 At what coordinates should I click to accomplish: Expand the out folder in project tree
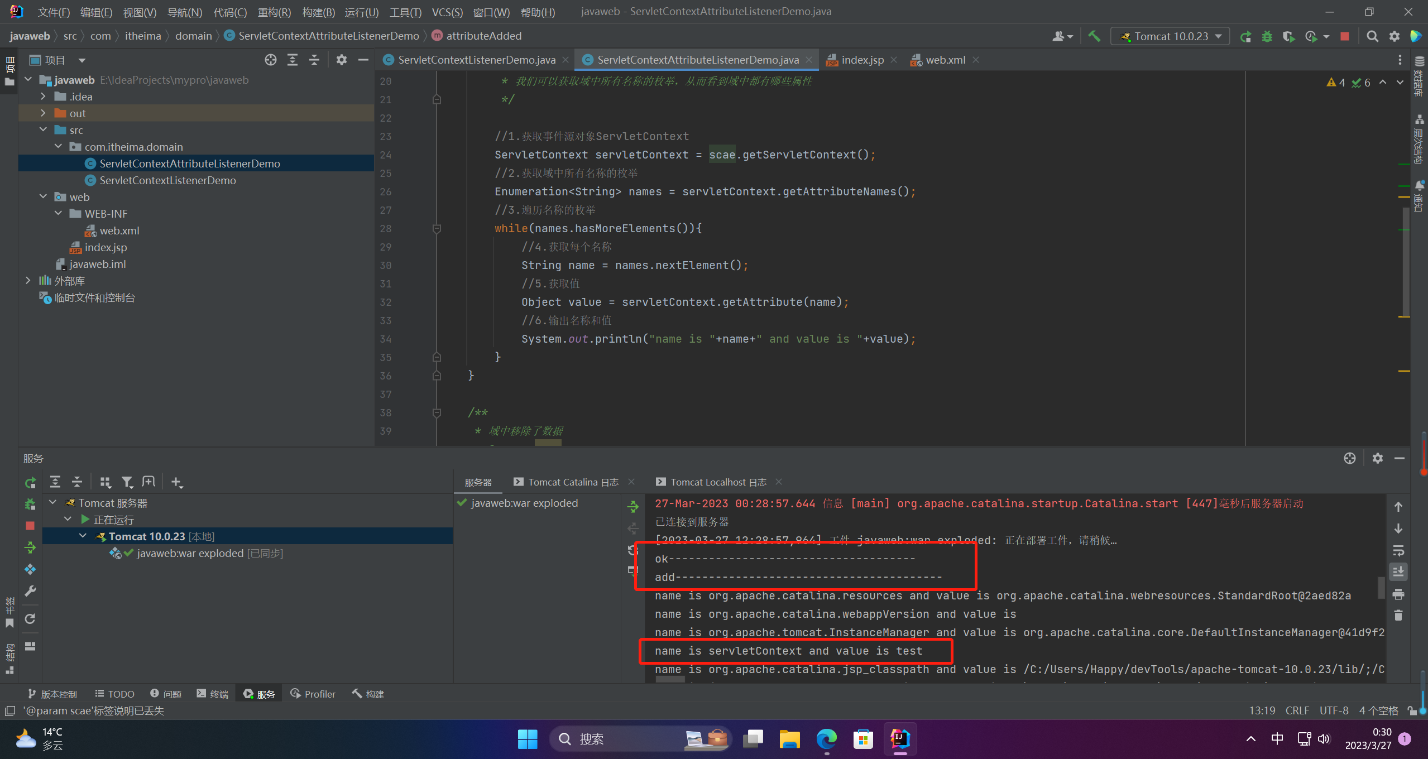(x=43, y=113)
